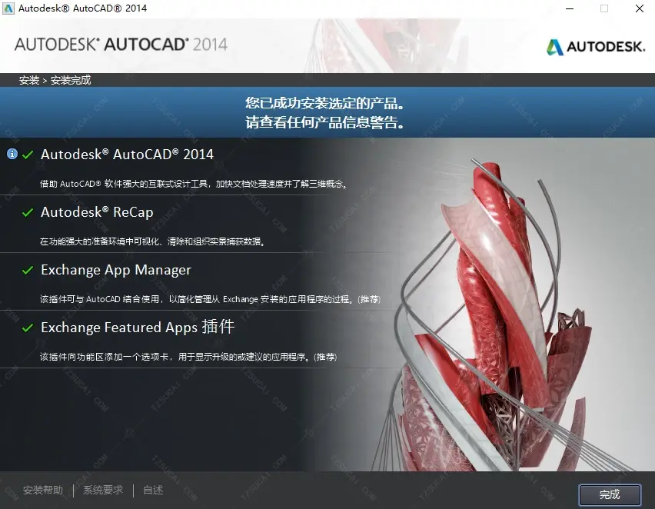Close the AutoCAD 2014 installer window
The width and height of the screenshot is (655, 509).
point(639,8)
